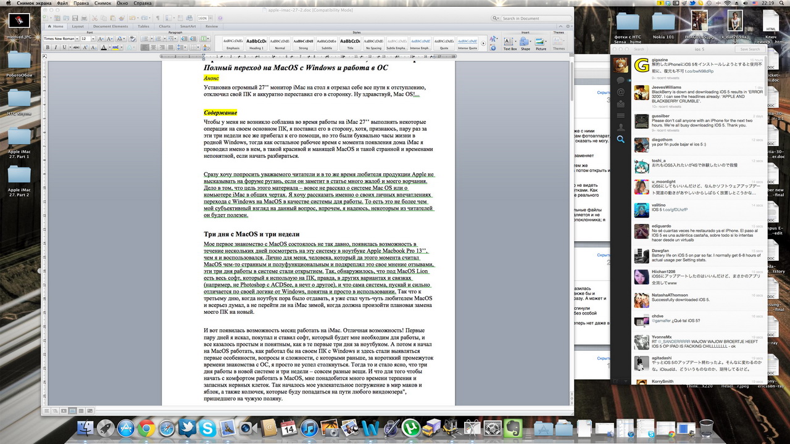
Task: Click the Undo arrow icon
Action: (x=132, y=18)
